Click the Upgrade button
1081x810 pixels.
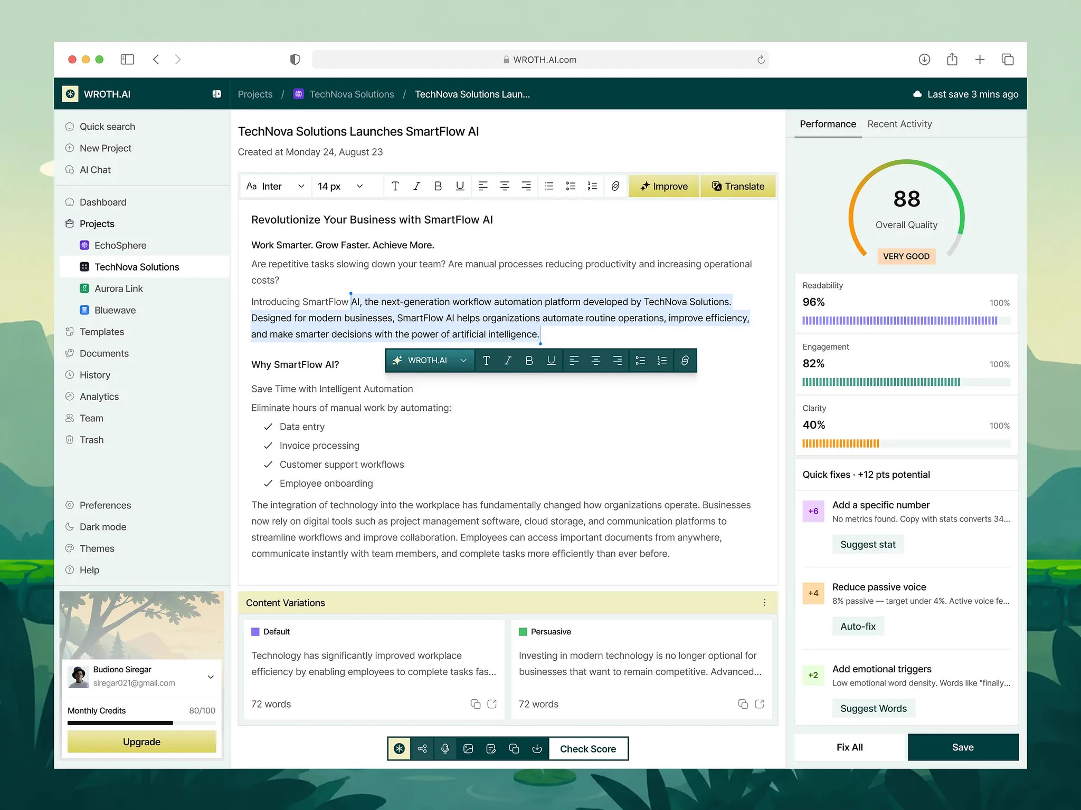click(x=141, y=742)
